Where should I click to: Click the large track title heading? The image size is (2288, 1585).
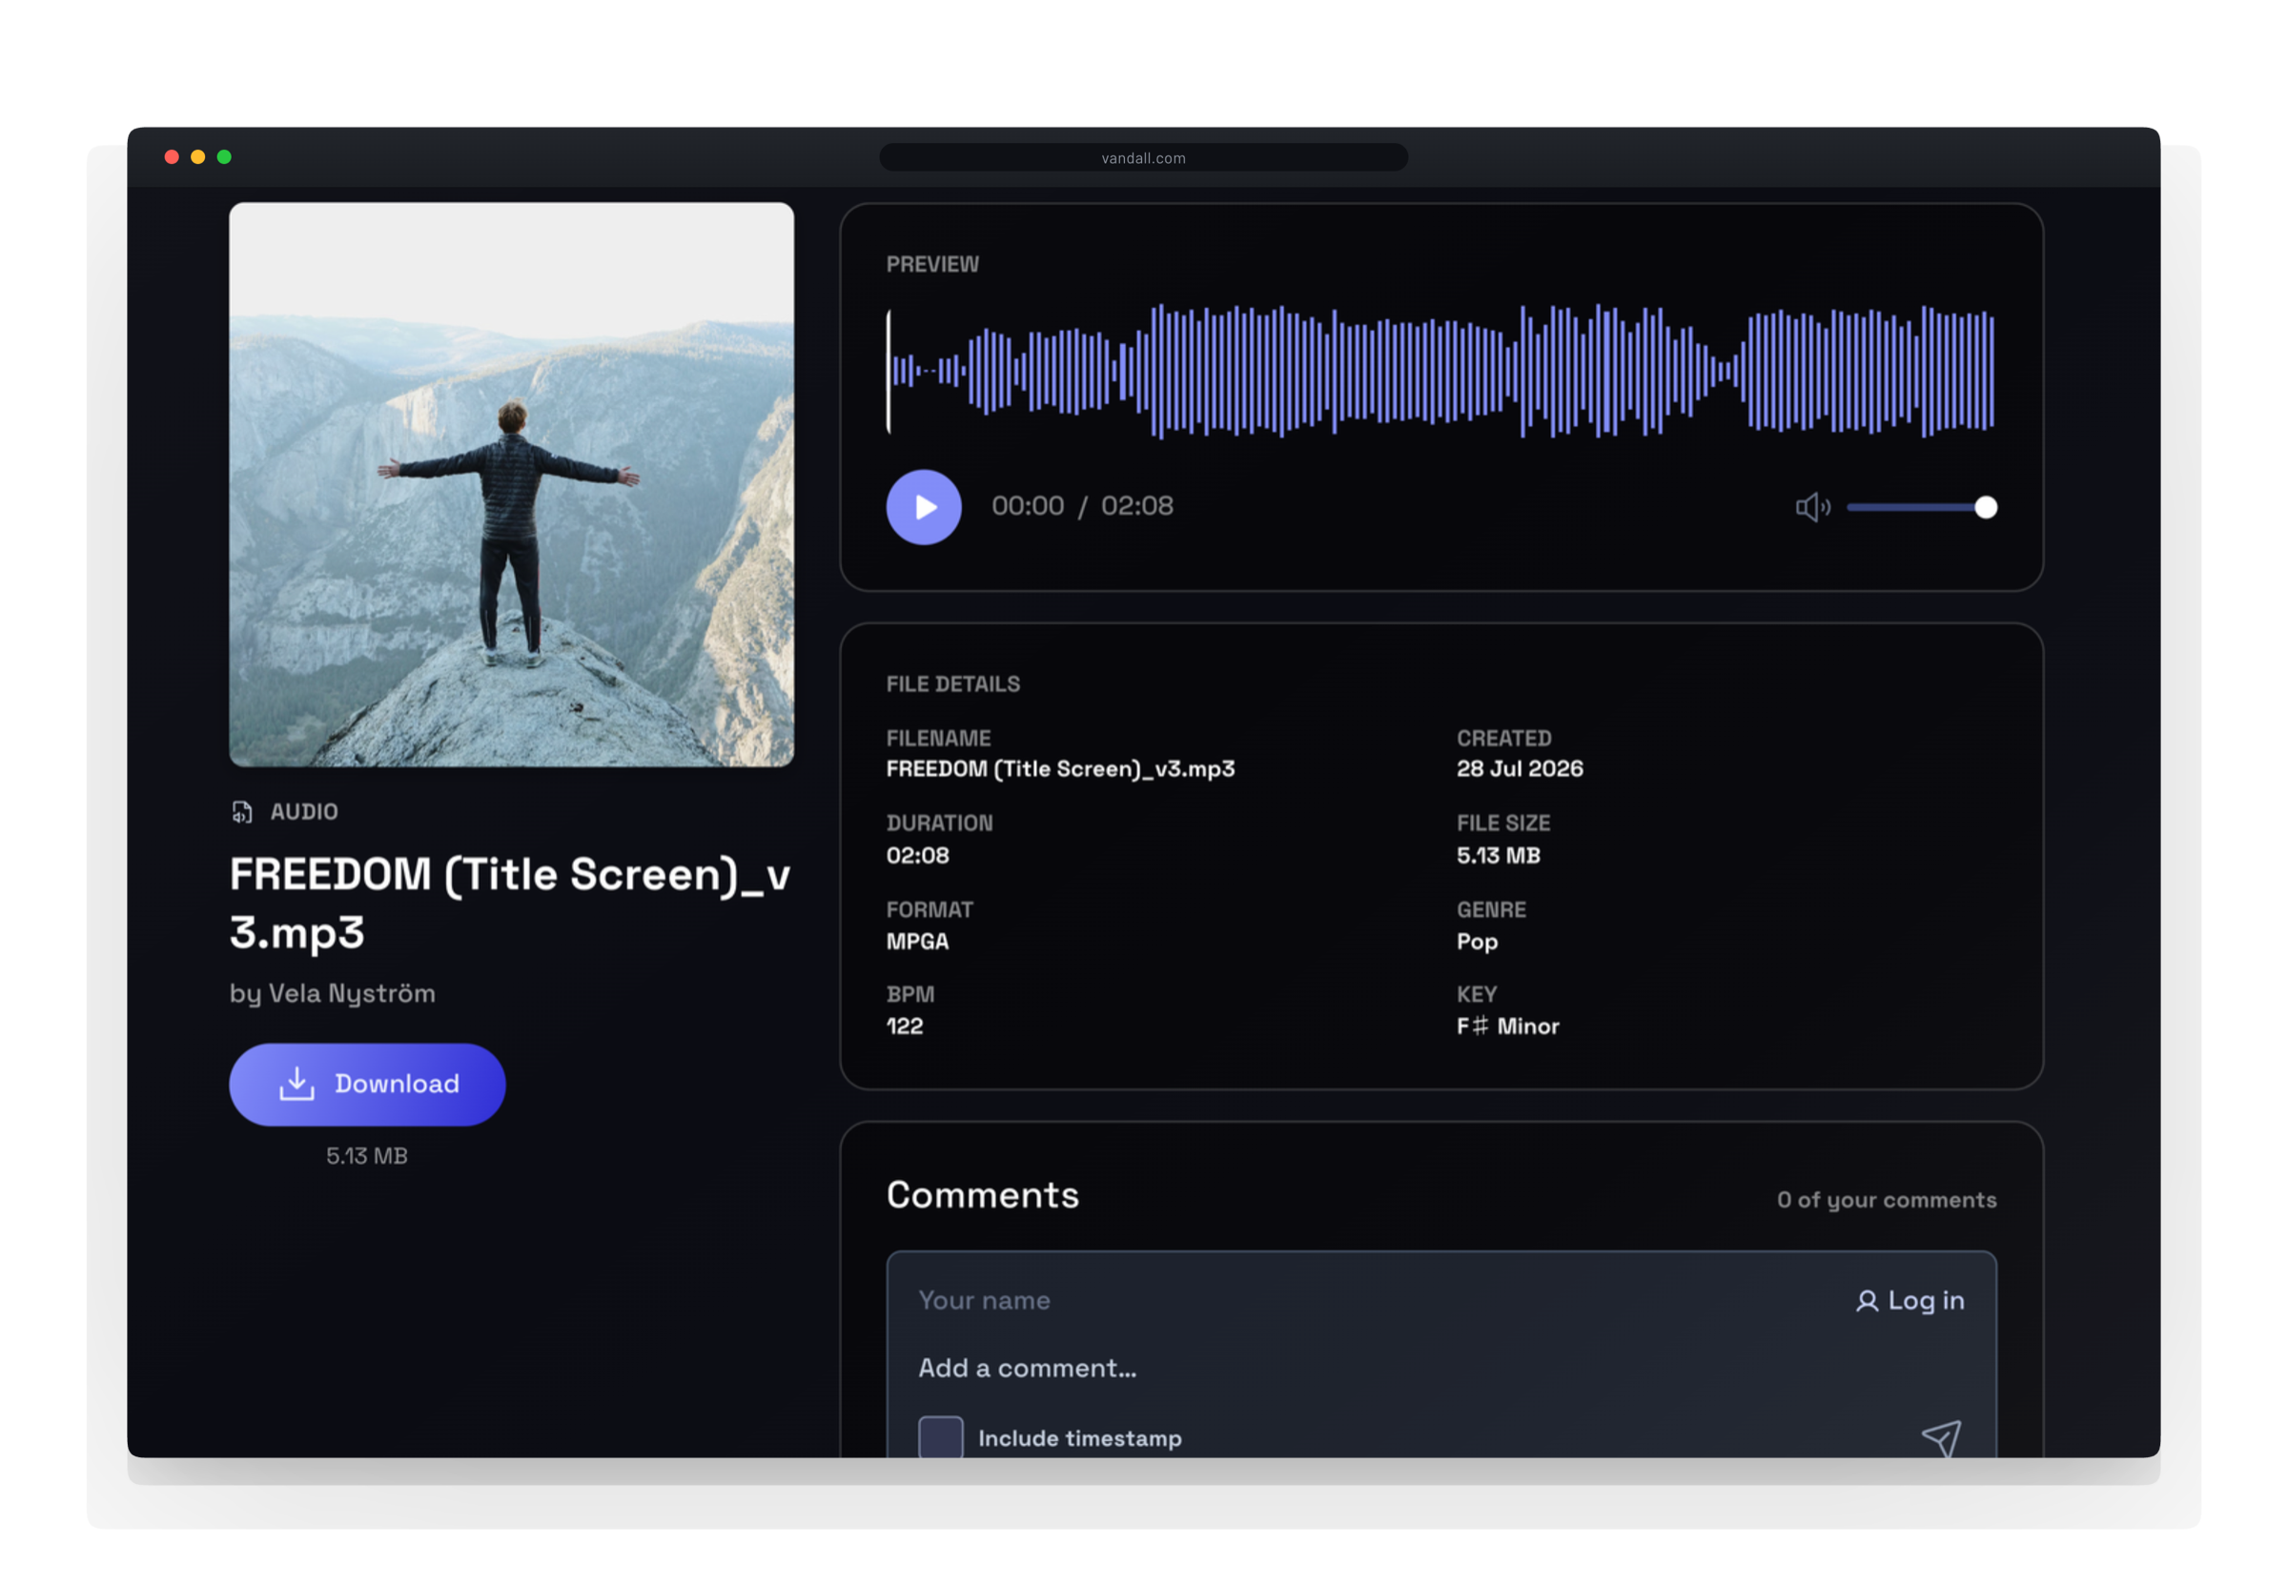point(509,904)
